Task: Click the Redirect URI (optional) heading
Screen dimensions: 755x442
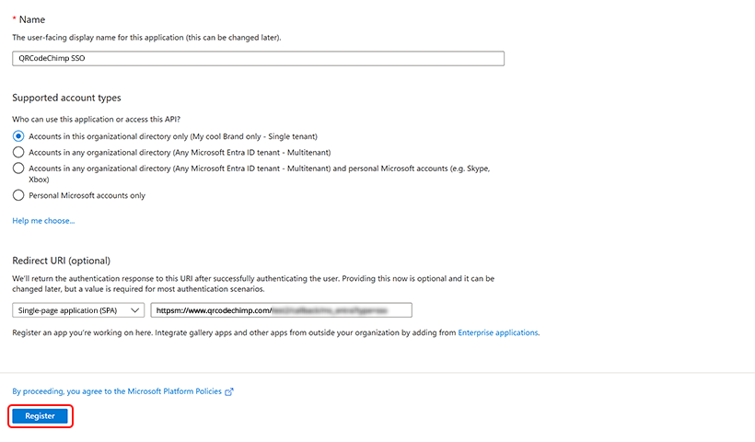Action: click(61, 261)
